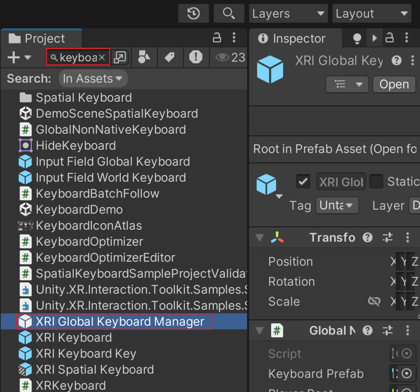Select XRI Global Keyboard Manager prefab

(x=124, y=321)
